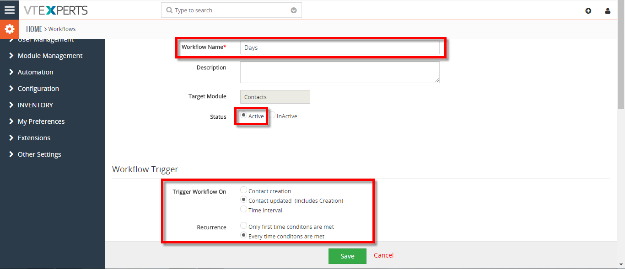Viewport: 625px width, 269px height.
Task: Click the HOME breadcrumb link
Action: pyautogui.click(x=34, y=29)
